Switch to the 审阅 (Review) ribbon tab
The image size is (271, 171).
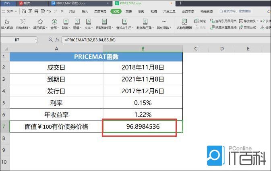click(141, 11)
